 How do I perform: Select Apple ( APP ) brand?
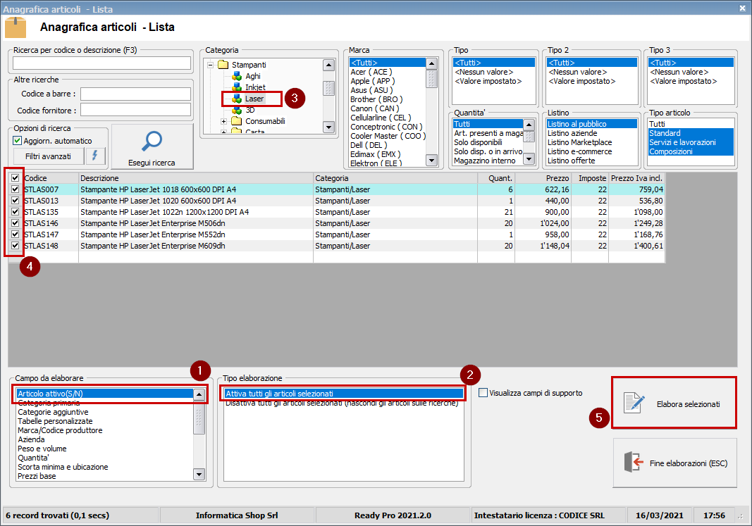(x=388, y=81)
